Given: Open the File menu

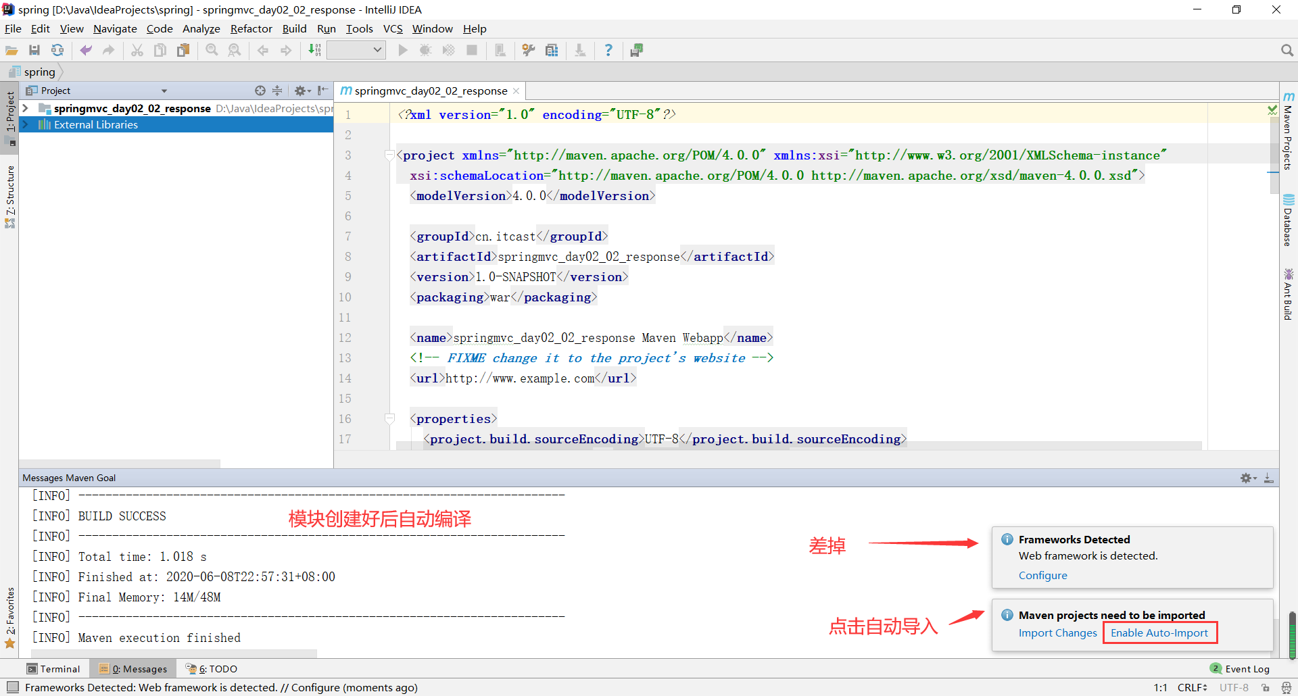Looking at the screenshot, I should pos(13,28).
